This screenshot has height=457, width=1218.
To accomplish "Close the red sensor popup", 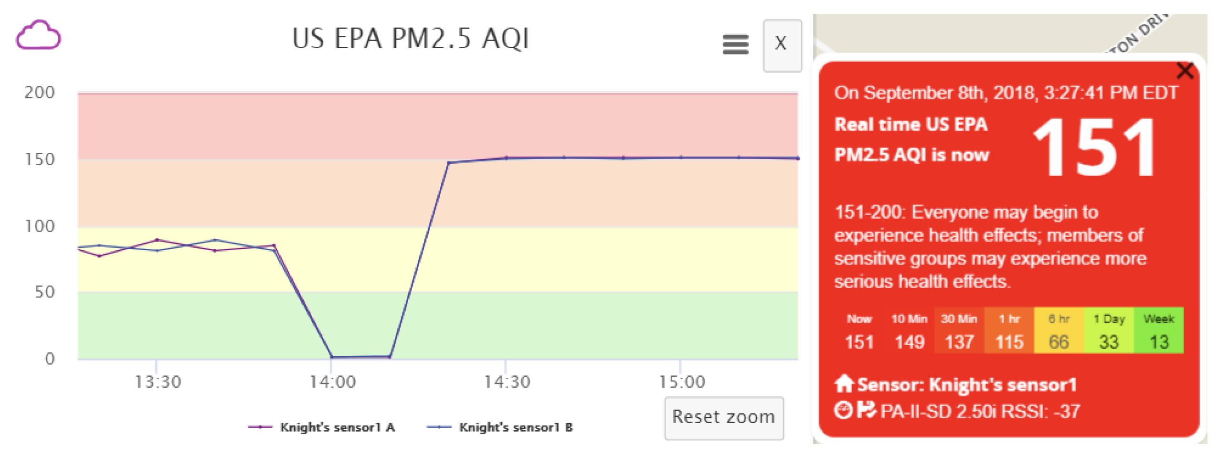I will coord(1185,71).
